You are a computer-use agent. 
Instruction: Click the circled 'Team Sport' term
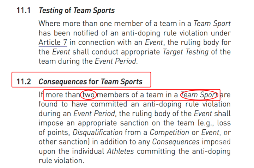tap(199, 95)
